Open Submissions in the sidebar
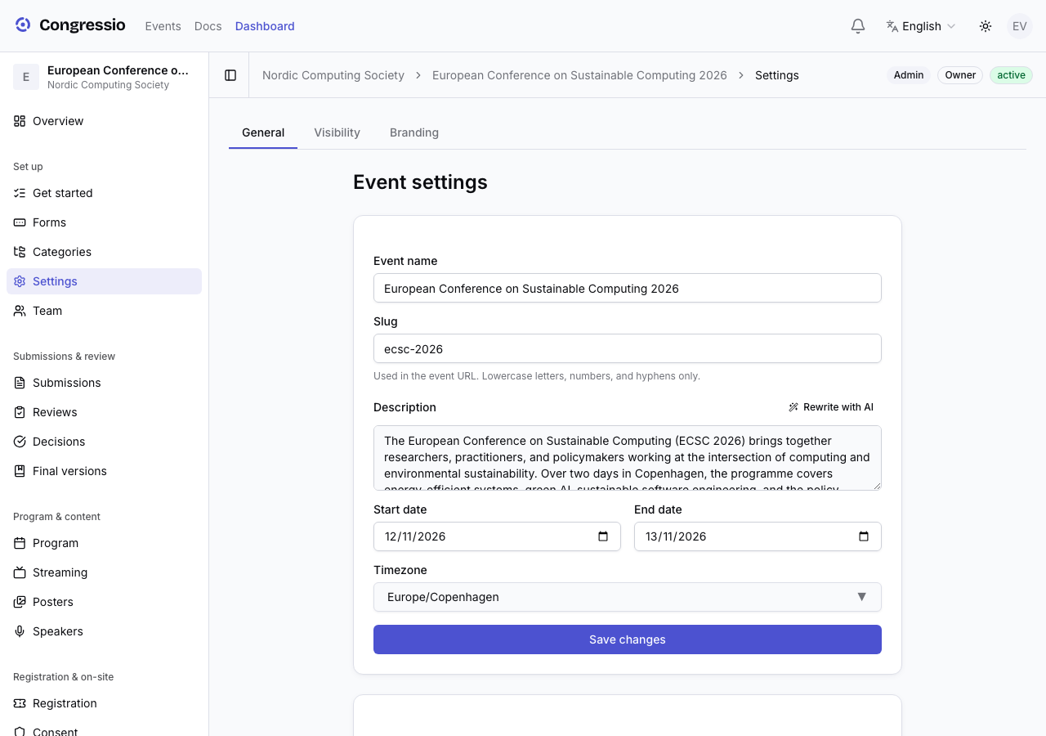1046x736 pixels. click(104, 383)
